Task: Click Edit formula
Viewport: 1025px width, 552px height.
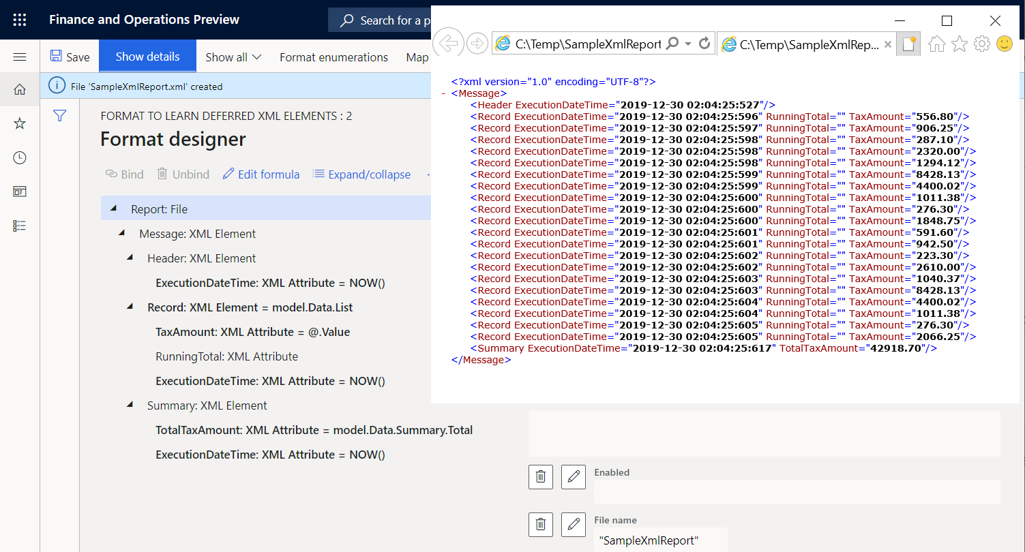Action: pyautogui.click(x=261, y=174)
